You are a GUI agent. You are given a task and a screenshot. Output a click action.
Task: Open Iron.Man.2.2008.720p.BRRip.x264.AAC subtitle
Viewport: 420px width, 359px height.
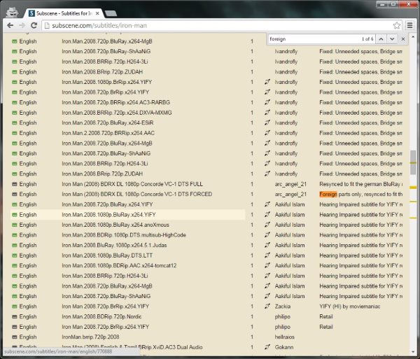pyautogui.click(x=108, y=133)
